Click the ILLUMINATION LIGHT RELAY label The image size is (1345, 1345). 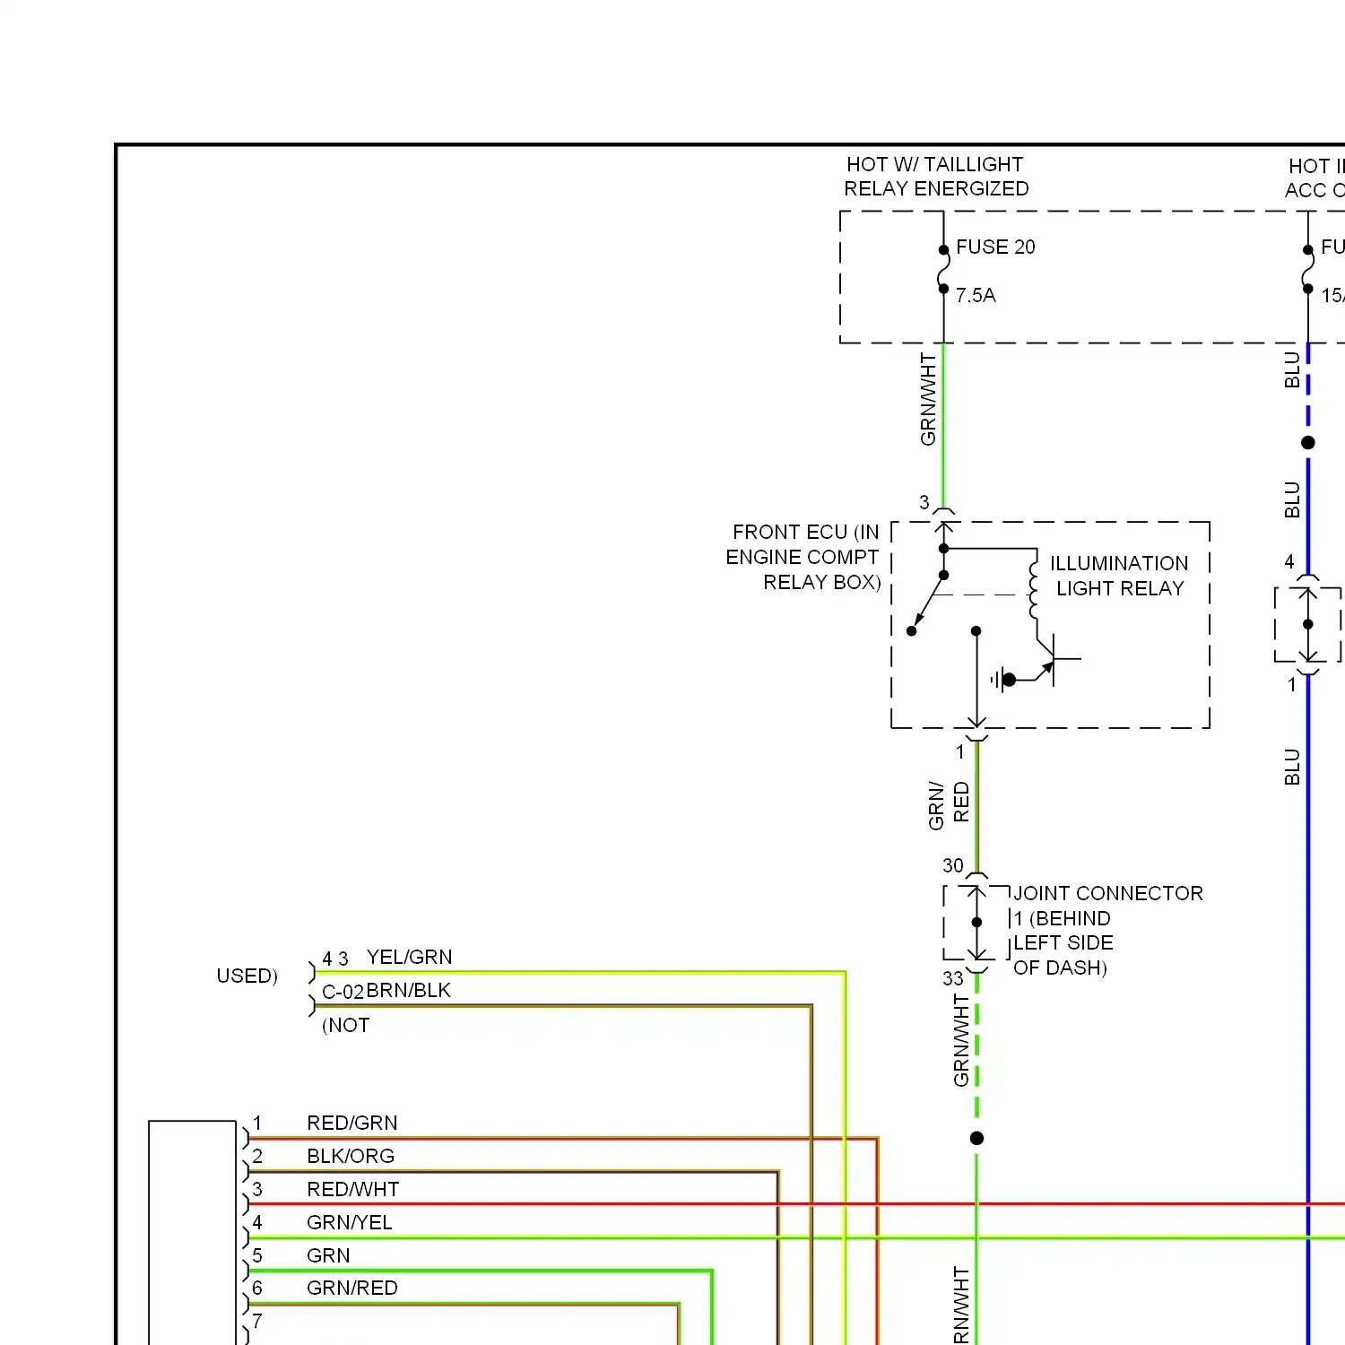point(1119,576)
